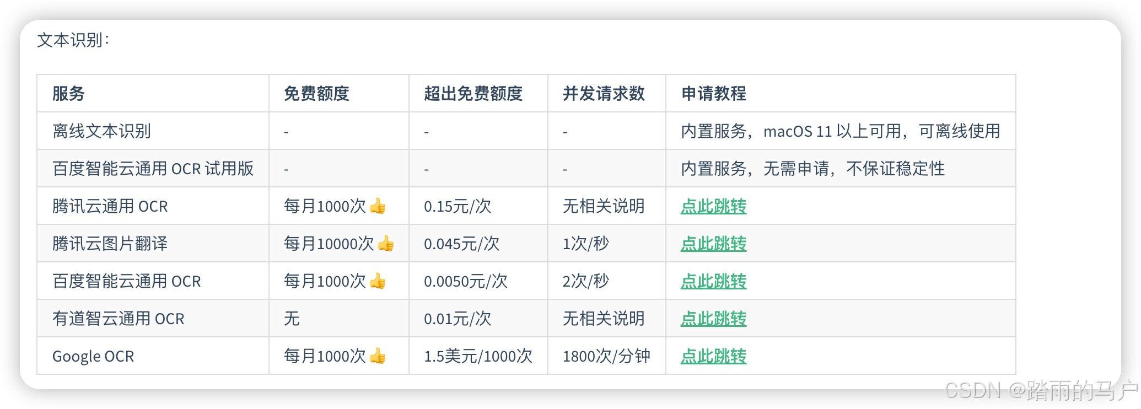1141x409 pixels.
Task: Click the thumbs-up emoji in 腾讯云通用 OCR row
Action: coord(378,206)
